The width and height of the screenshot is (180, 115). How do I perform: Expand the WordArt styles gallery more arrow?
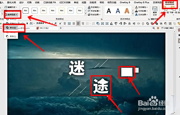pos(133,14)
